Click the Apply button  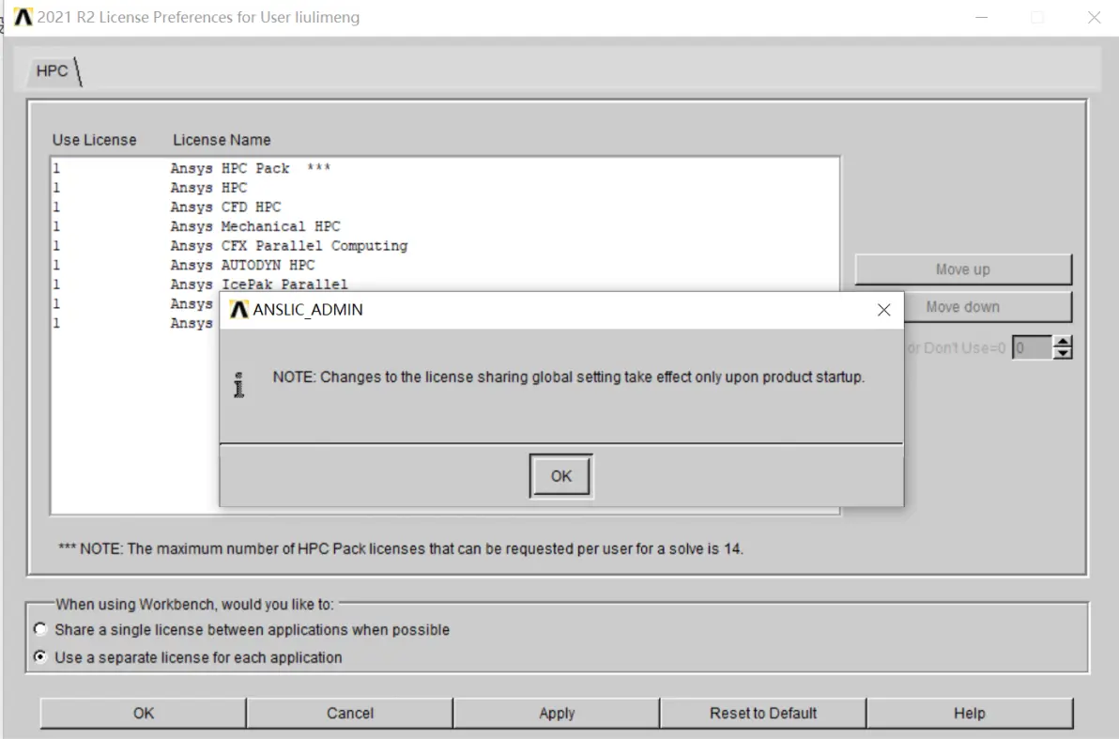pyautogui.click(x=557, y=714)
